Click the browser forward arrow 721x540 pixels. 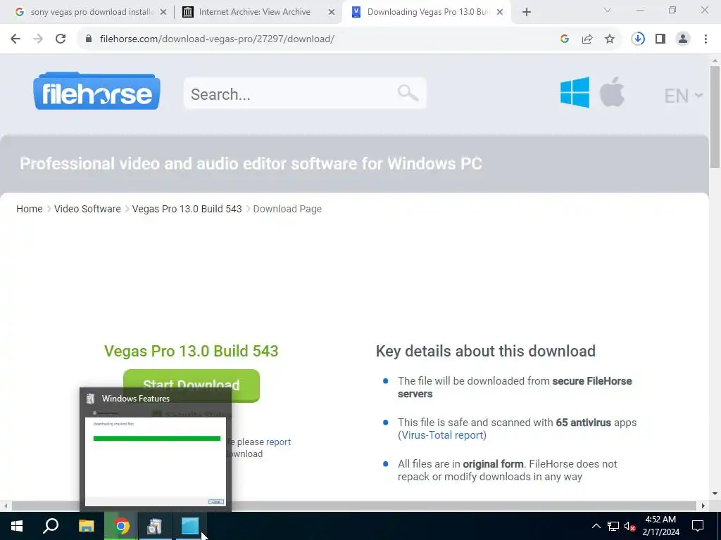[x=38, y=39]
